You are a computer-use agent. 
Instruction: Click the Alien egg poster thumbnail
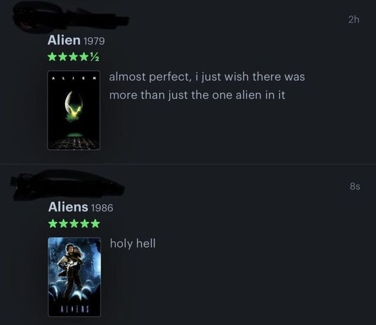coord(73,110)
